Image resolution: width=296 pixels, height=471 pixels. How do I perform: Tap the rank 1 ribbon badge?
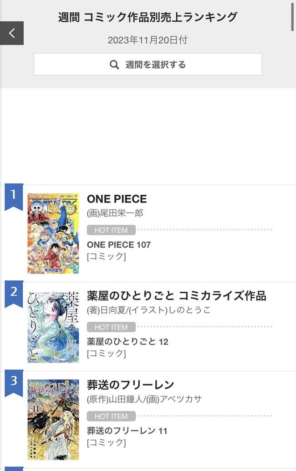[x=14, y=197]
